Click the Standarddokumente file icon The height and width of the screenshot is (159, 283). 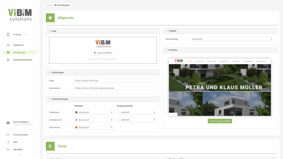pyautogui.click(x=8, y=60)
